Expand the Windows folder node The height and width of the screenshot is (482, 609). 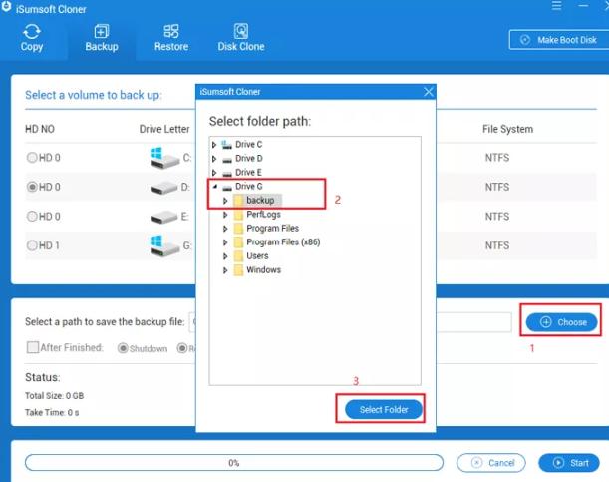225,270
